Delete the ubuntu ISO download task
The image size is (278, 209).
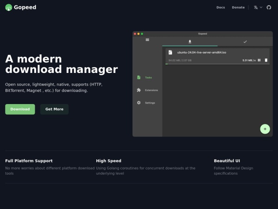[266, 60]
